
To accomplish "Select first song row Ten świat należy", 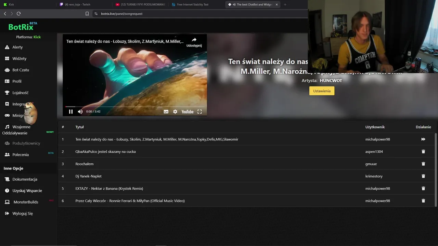I will point(246,139).
